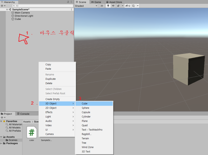This screenshot has height=155, width=208.
Task: Create 3D Text from the submenu
Action: [94, 152]
